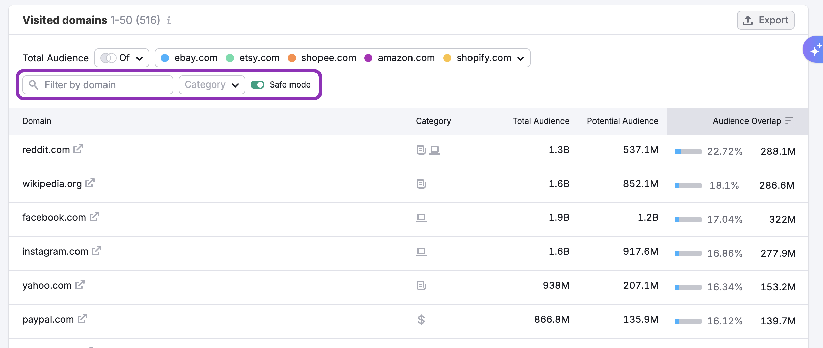The image size is (823, 348).
Task: Toggle the Total Audience comparison switch
Action: 108,58
